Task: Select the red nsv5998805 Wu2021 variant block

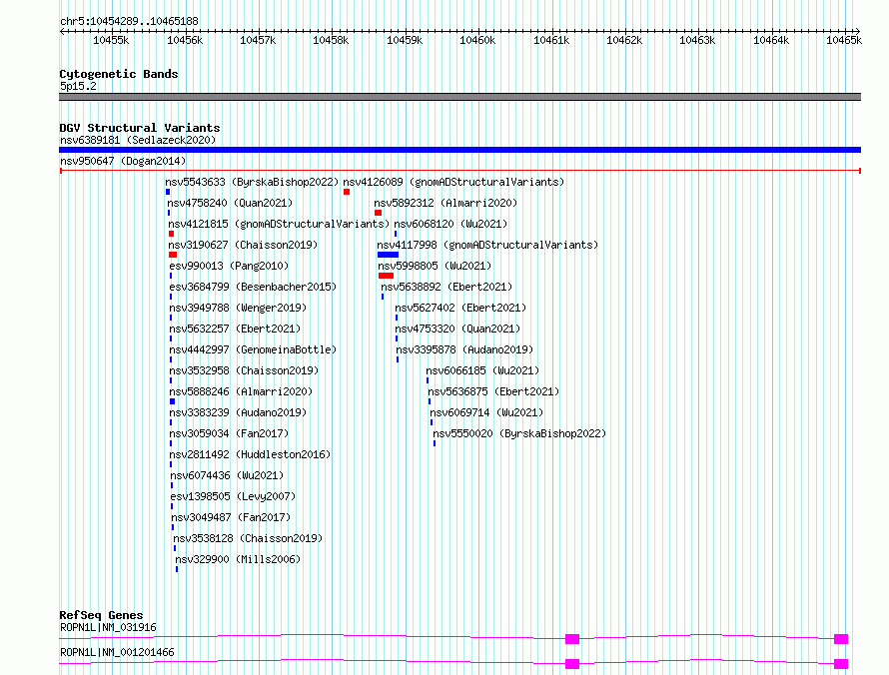Action: coord(387,276)
